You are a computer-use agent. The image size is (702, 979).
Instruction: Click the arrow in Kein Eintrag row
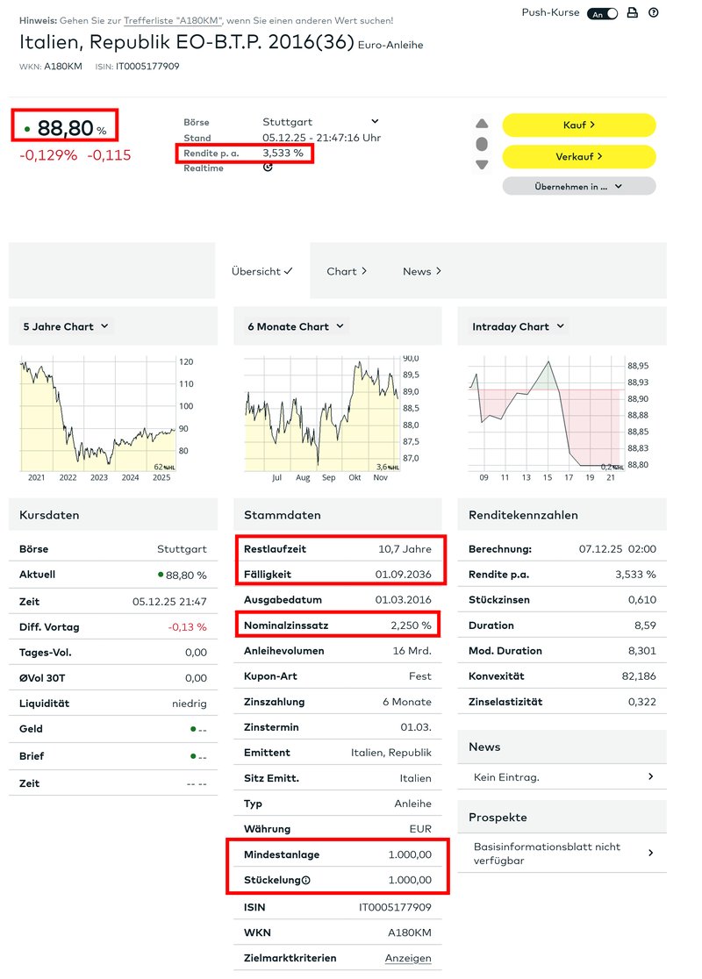coord(650,776)
